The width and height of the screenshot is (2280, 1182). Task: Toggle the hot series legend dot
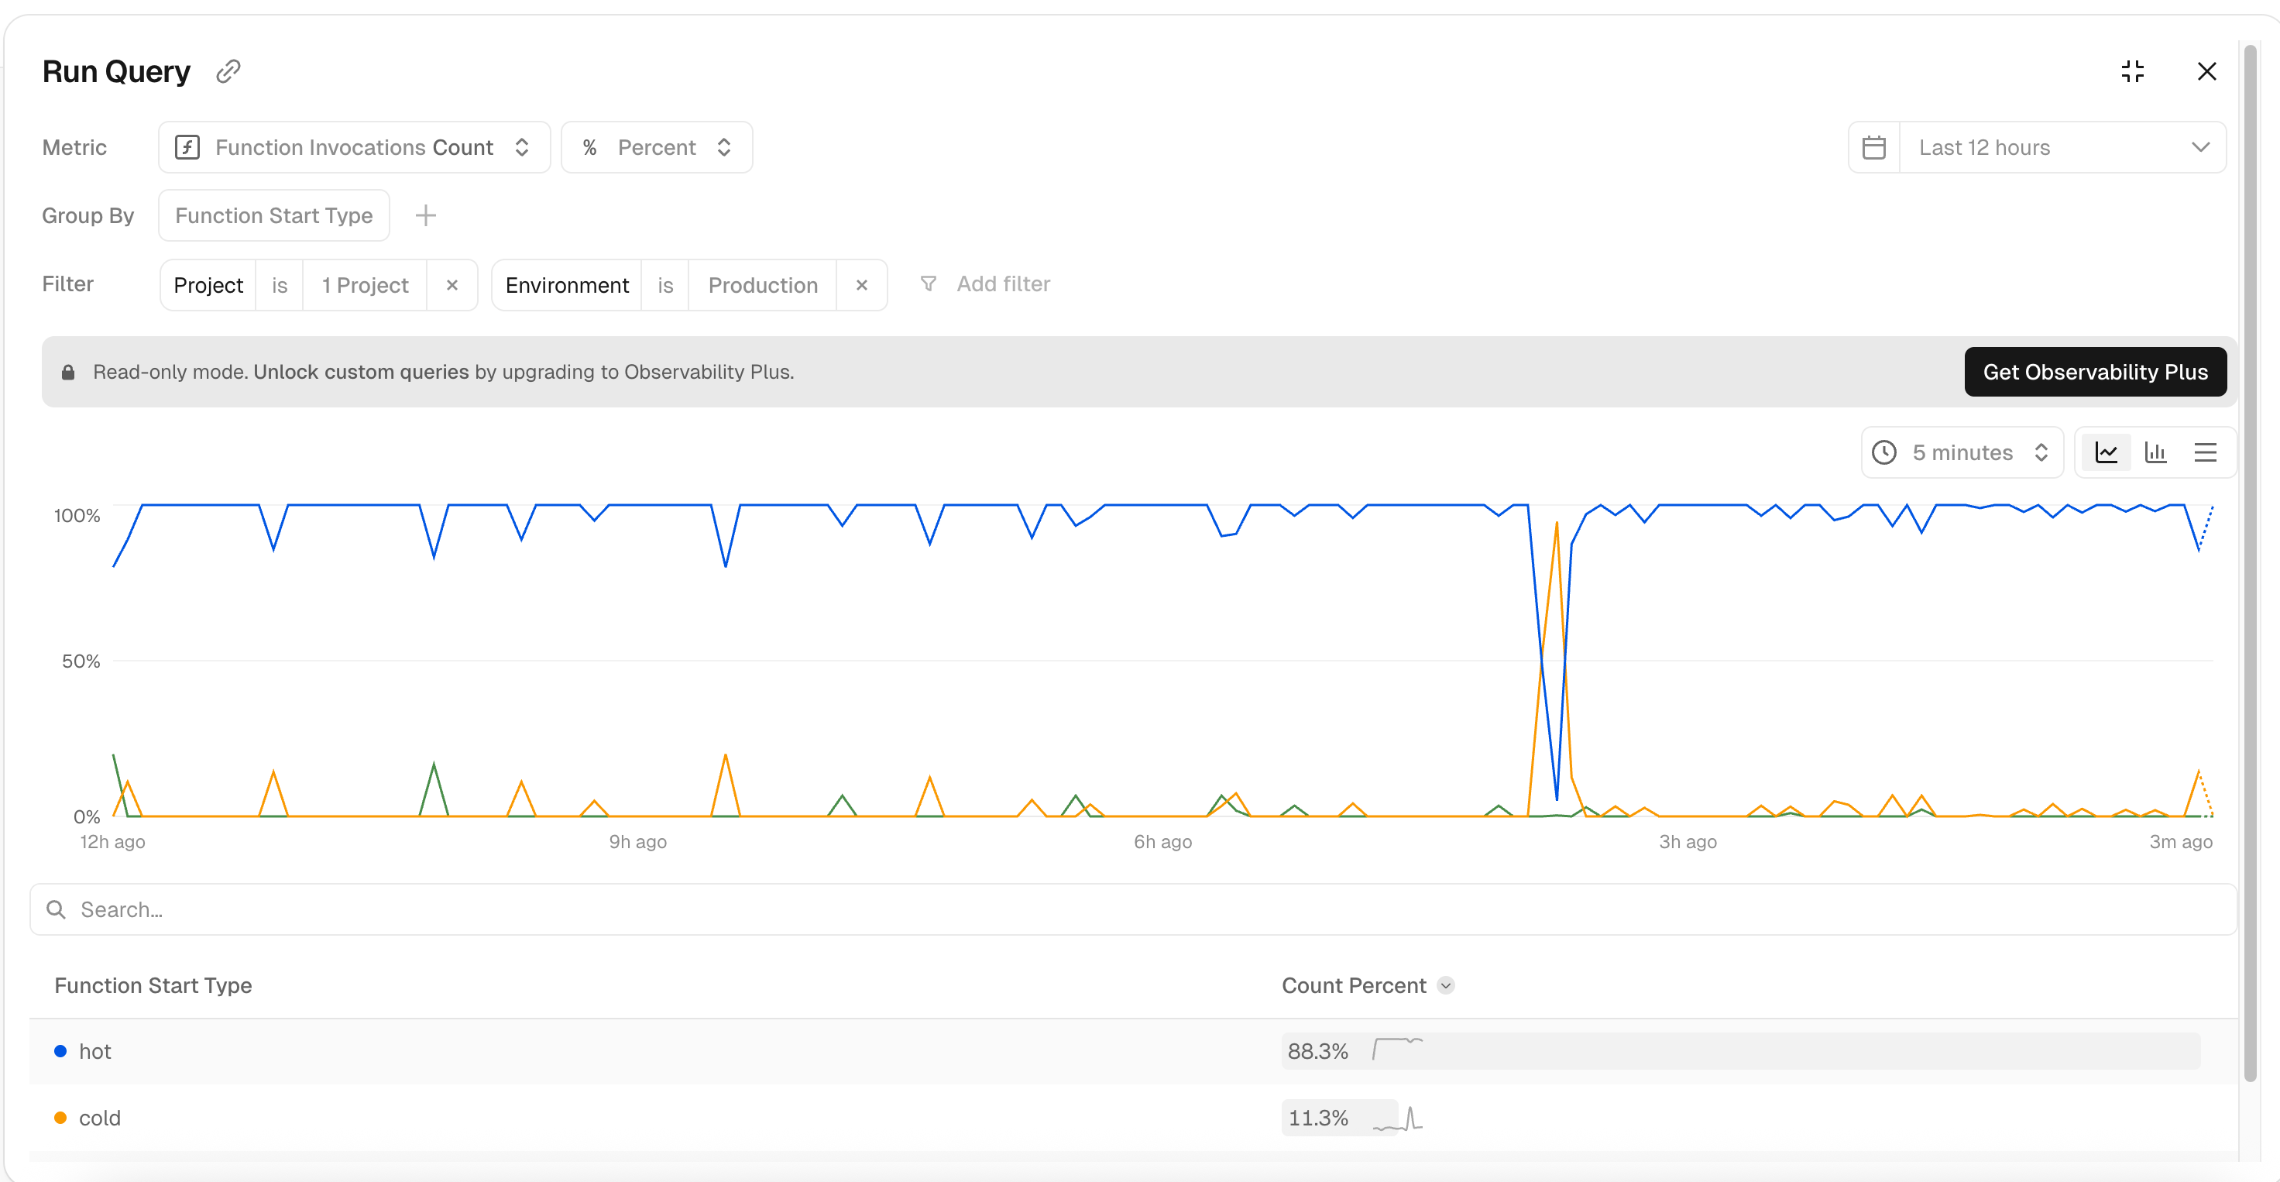60,1051
